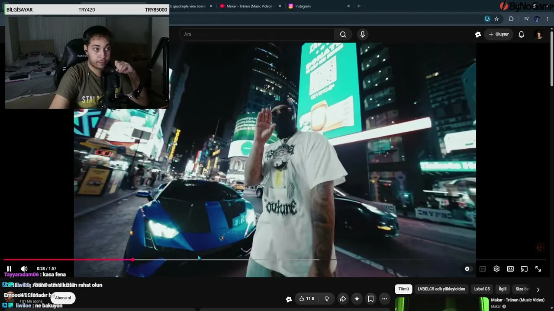Click the YouTube search magnifier button
The height and width of the screenshot is (311, 554).
343,34
